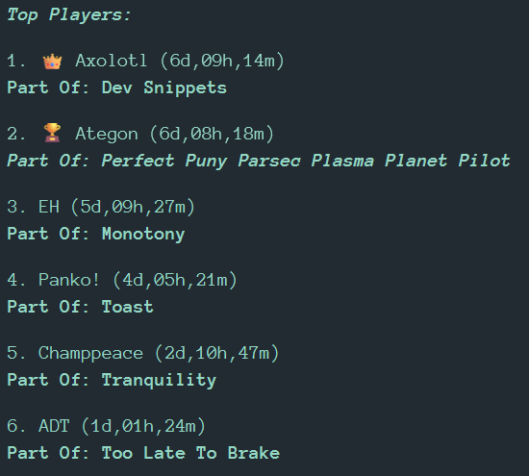529x476 pixels.
Task: Click the trophy icon beside Ategon
Action: tap(52, 133)
